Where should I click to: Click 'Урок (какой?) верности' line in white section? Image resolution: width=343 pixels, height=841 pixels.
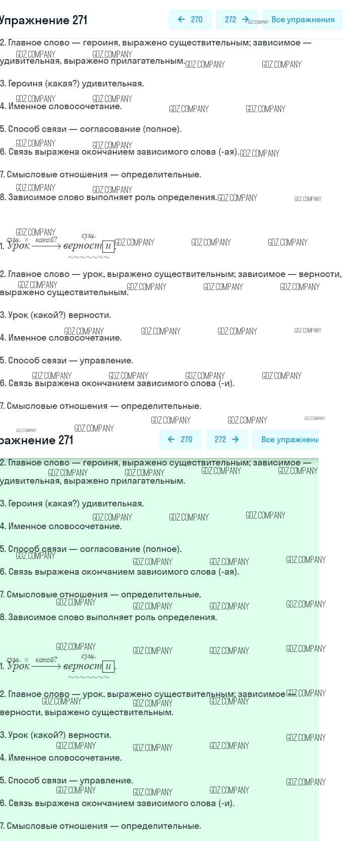click(55, 315)
